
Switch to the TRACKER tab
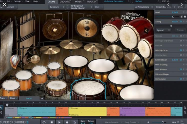click(x=92, y=2)
